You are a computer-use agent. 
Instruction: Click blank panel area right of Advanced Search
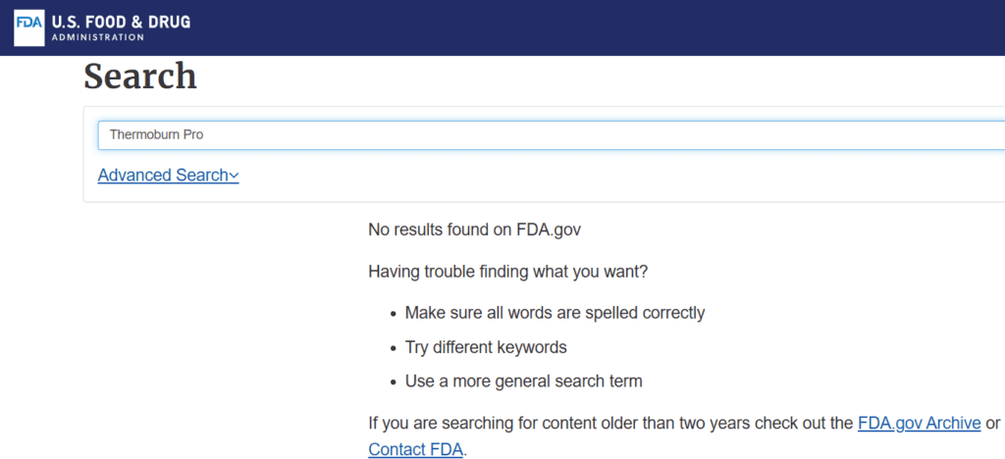point(615,176)
